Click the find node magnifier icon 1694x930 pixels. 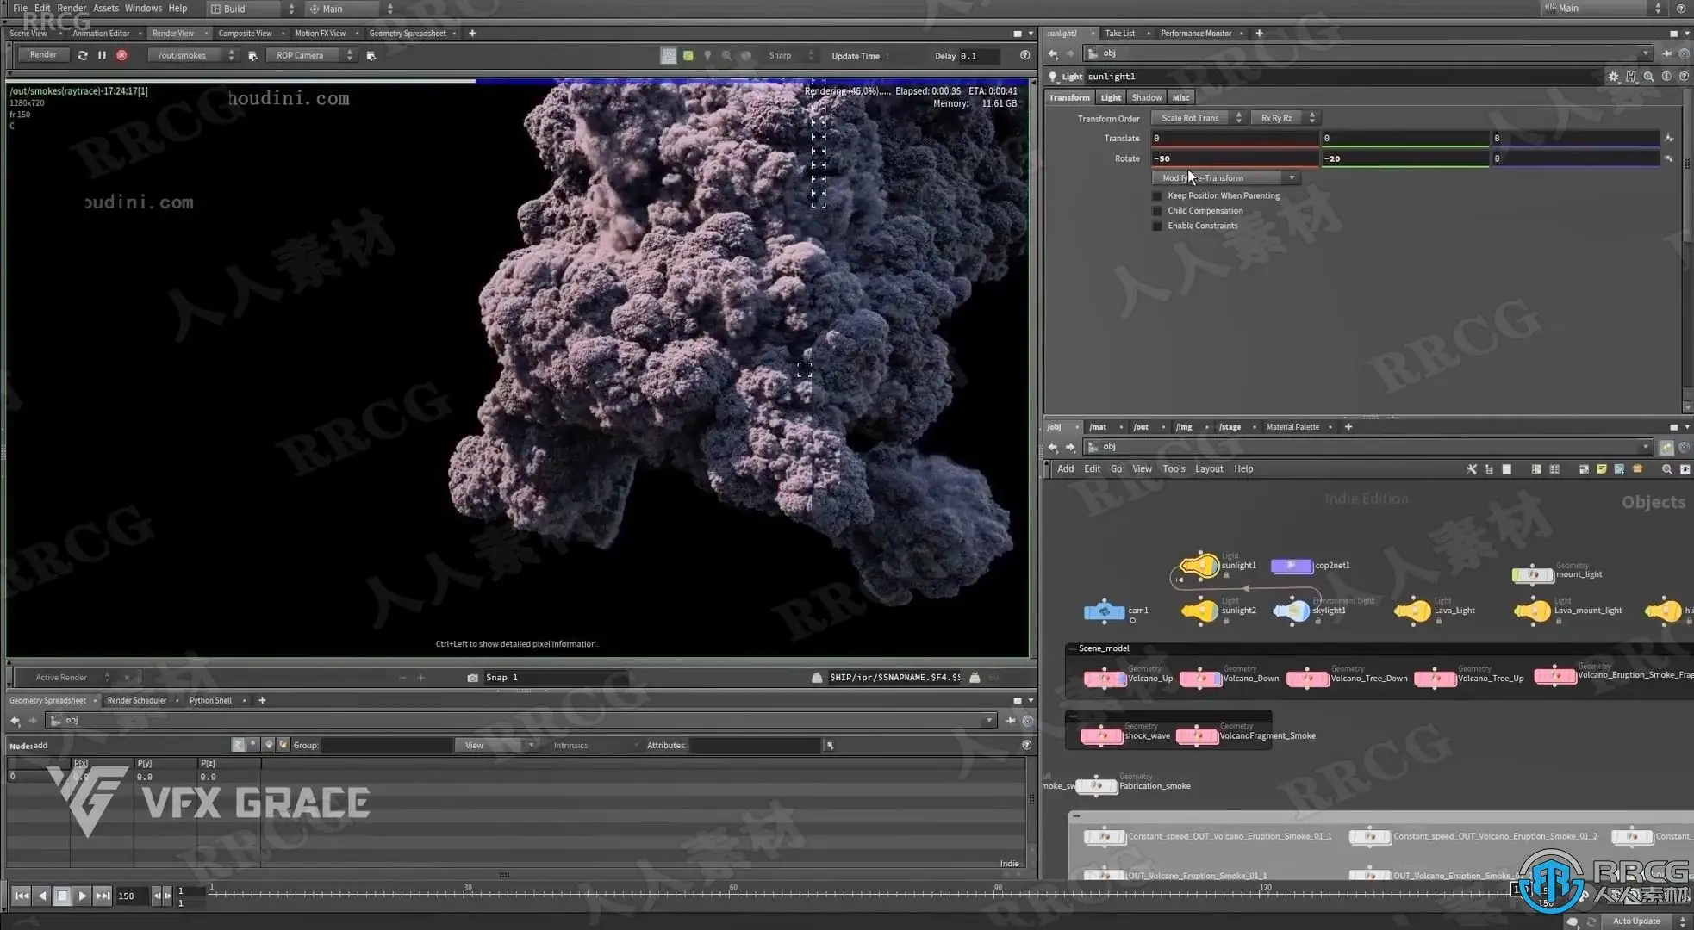(1666, 469)
